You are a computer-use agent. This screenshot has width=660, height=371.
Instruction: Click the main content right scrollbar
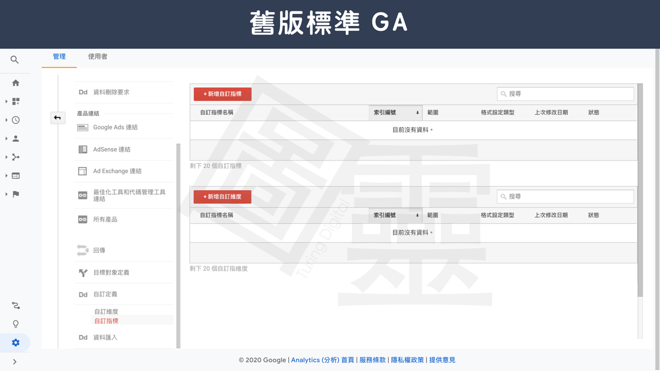[x=640, y=190]
